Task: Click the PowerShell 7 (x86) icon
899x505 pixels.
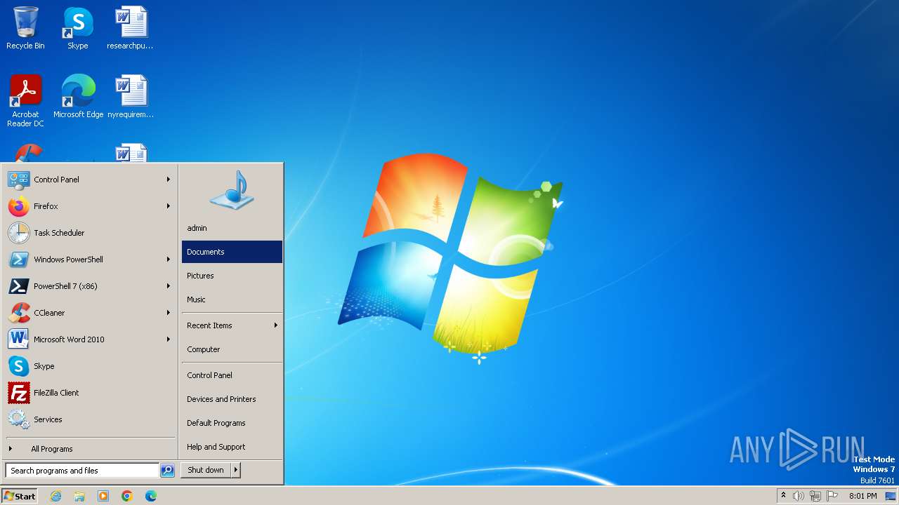Action: (18, 286)
